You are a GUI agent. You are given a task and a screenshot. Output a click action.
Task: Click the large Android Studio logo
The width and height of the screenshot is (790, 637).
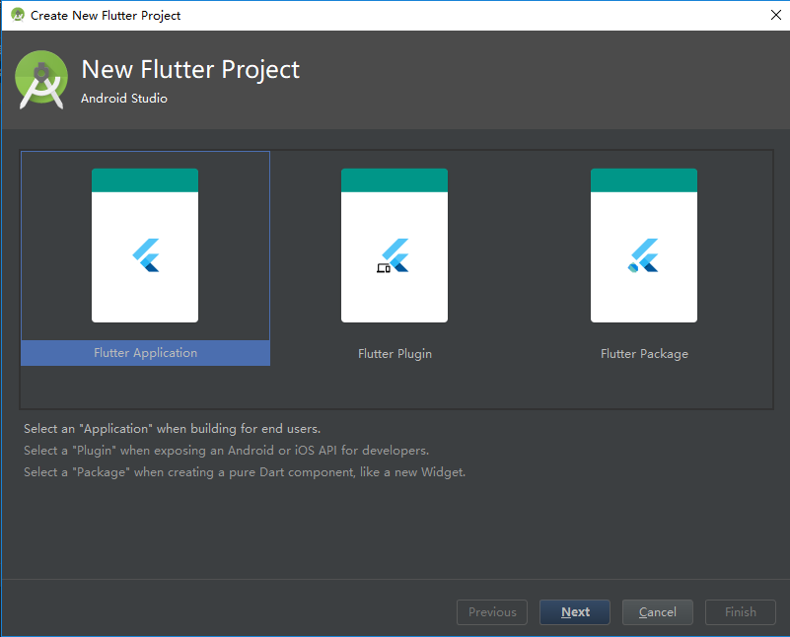click(x=41, y=80)
